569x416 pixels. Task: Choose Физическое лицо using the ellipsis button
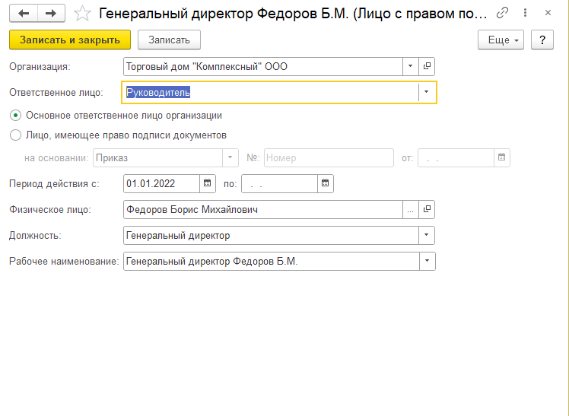point(411,209)
